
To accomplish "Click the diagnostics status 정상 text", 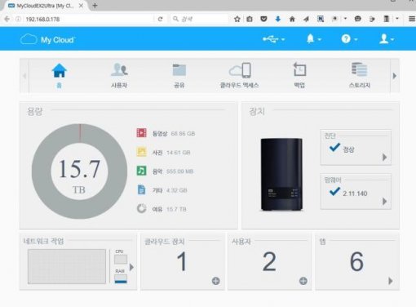I will click(x=348, y=149).
